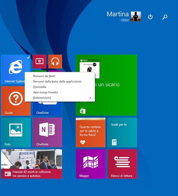Expand the 'Ridimensiona' submenu arrow

coord(90,98)
